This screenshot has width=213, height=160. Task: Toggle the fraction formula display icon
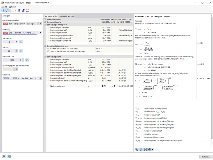(145, 150)
